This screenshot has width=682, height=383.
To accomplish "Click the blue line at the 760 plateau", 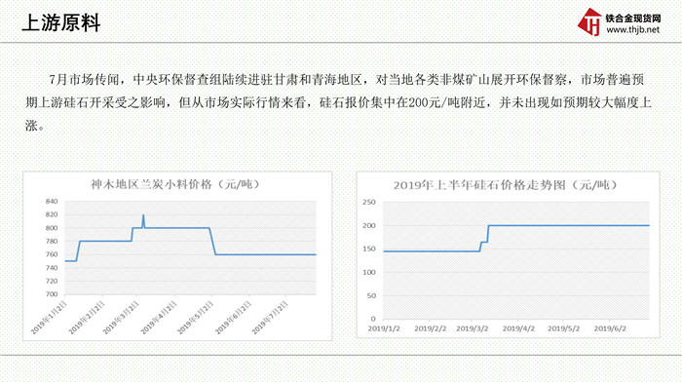I will coord(265,254).
